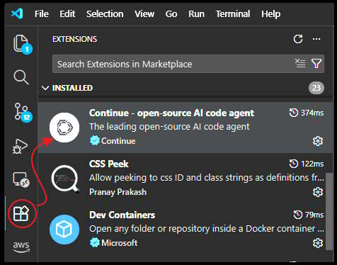Viewport: 337px width, 265px height.
Task: Open Remote Explorer view
Action: coord(21,179)
